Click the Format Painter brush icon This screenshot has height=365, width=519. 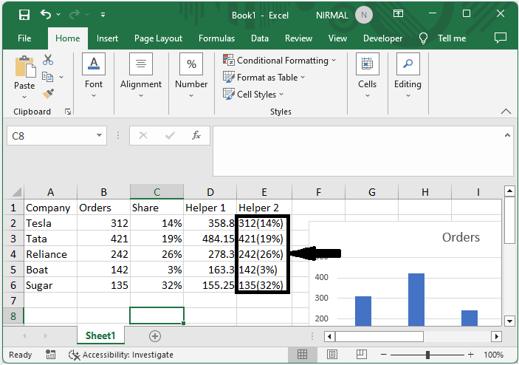coord(48,94)
